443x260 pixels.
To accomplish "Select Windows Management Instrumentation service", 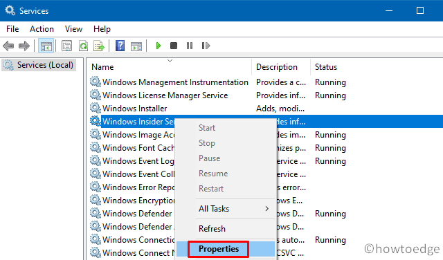I will [x=175, y=82].
